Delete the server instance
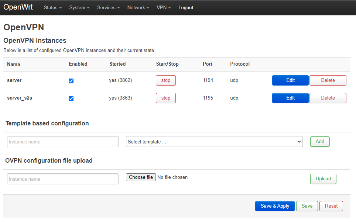Viewport: 356px width, 222px height. point(328,80)
